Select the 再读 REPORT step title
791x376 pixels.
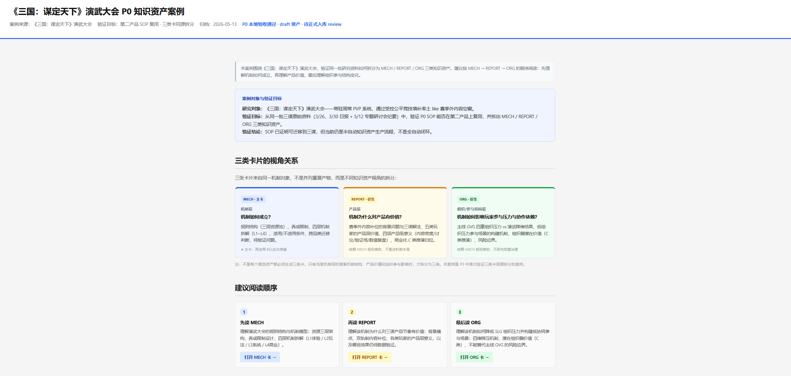362,323
